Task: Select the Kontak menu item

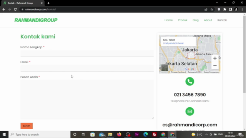Action: click(x=222, y=20)
